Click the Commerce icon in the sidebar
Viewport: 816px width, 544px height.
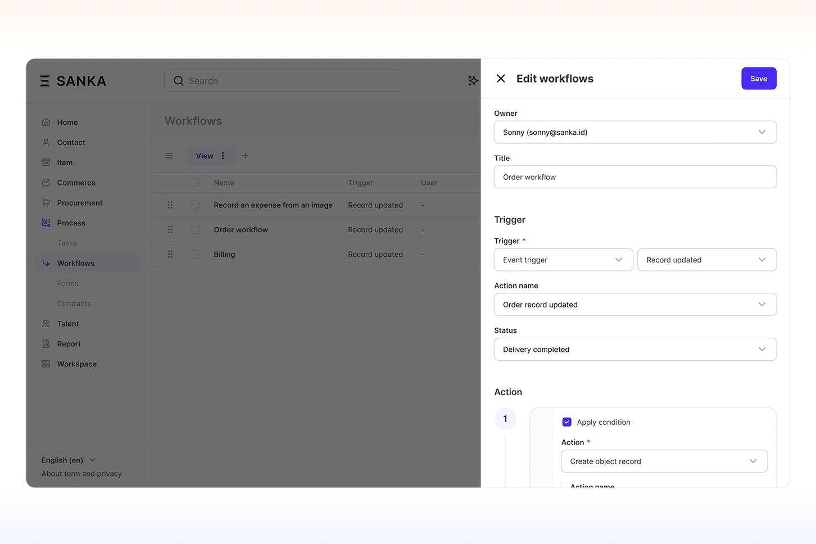pos(46,183)
